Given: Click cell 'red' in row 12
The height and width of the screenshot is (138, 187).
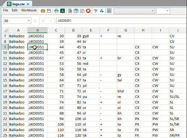Looking at the screenshot, I should (91, 64).
